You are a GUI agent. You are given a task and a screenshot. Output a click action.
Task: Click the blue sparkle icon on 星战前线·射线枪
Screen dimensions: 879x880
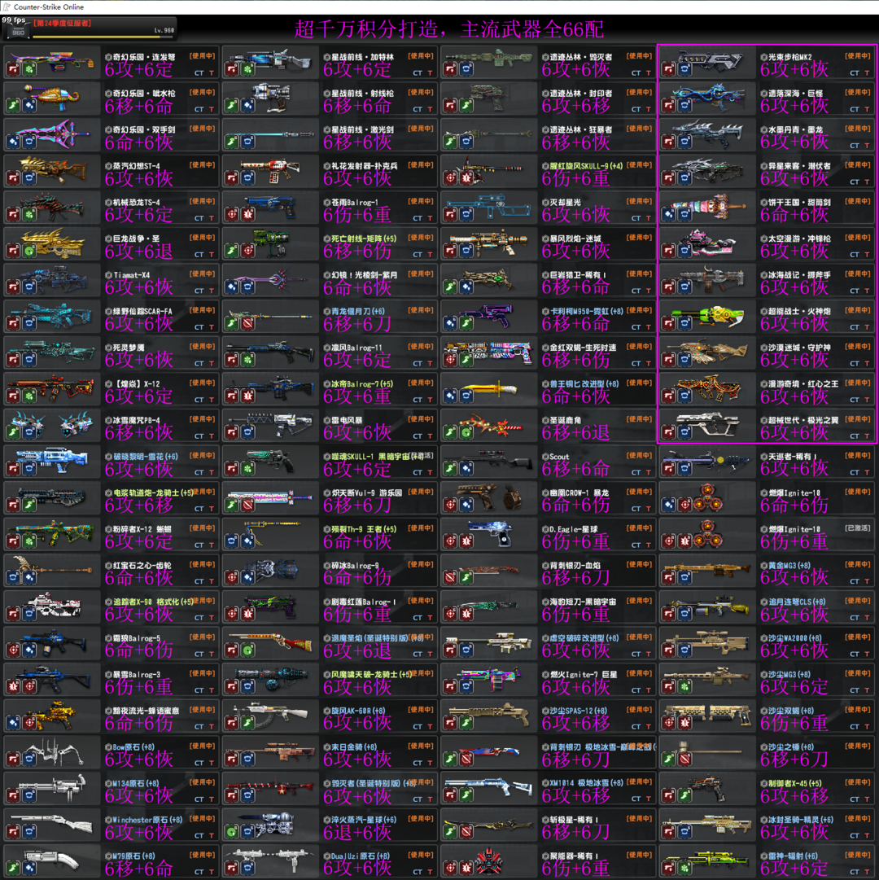click(x=248, y=106)
